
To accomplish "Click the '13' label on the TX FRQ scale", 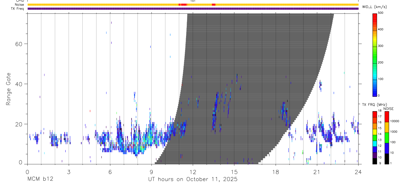I will (x=380, y=140).
